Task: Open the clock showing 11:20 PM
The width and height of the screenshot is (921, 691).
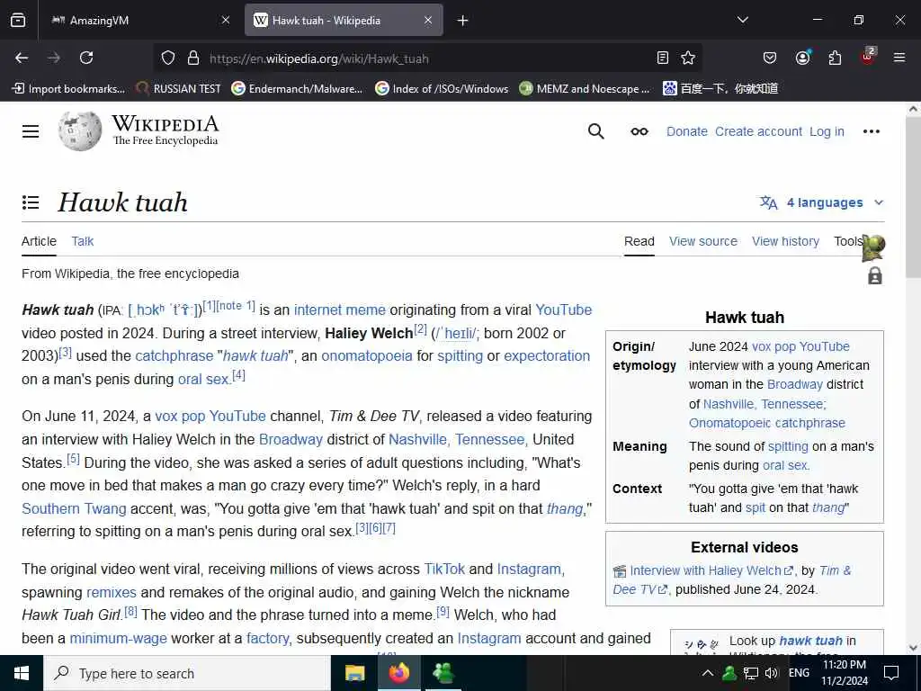Action: pyautogui.click(x=845, y=673)
